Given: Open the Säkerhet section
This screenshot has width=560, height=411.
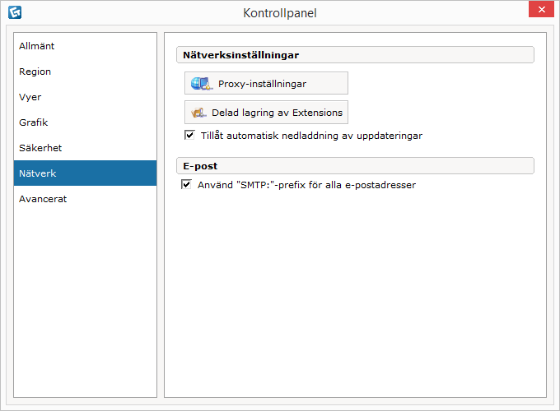Looking at the screenshot, I should coord(40,148).
